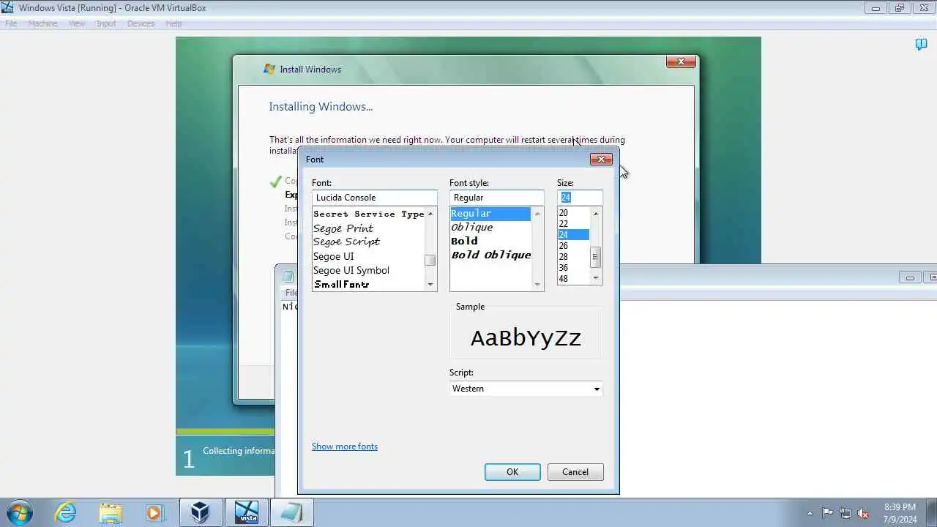Select font size 24 in list
The image size is (937, 527).
point(573,235)
